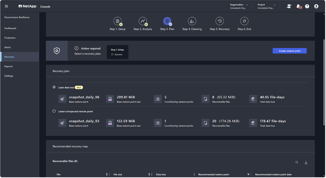Image resolution: width=326 pixels, height=178 pixels.
Task: Click the Step 1 Setup icon
Action: pyautogui.click(x=117, y=21)
